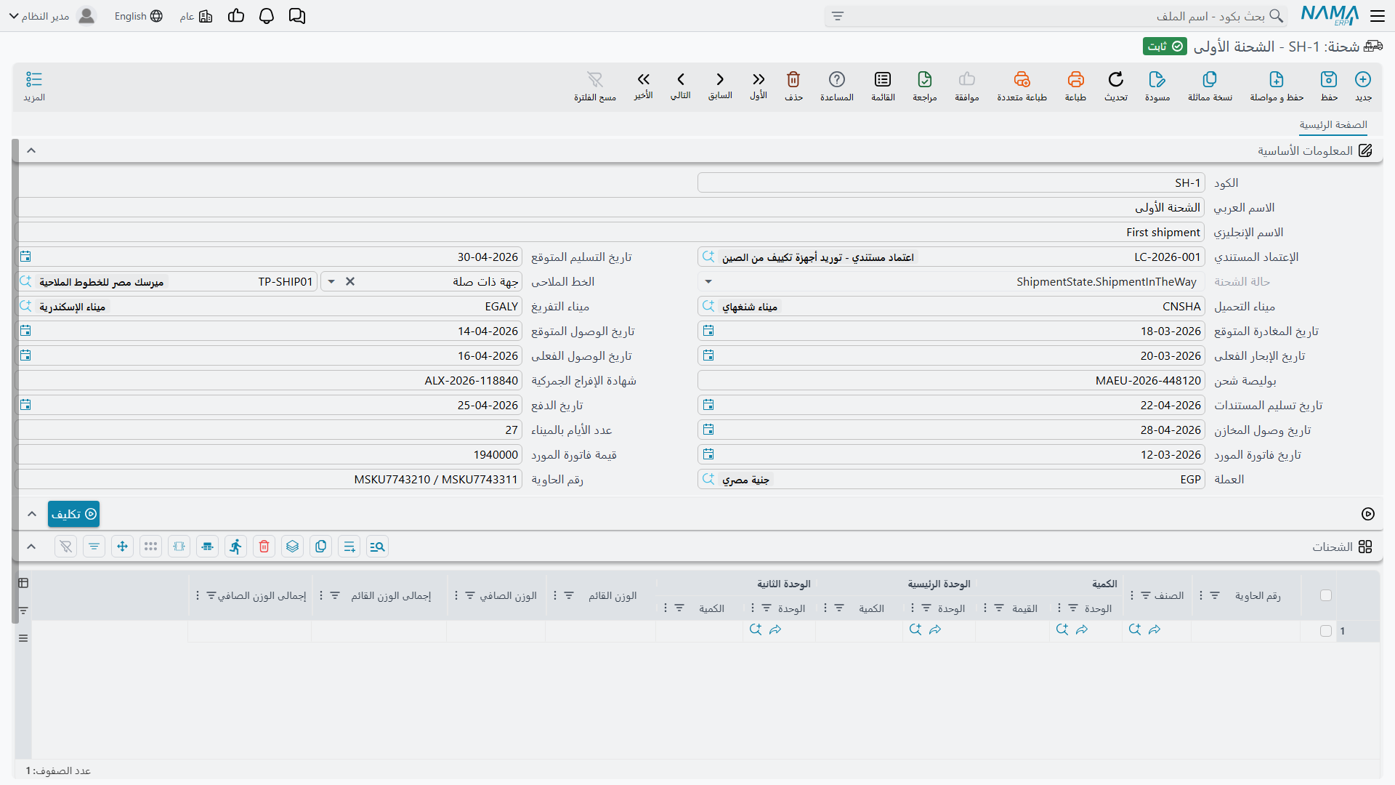Open the filter on Container number column

pos(1215,595)
